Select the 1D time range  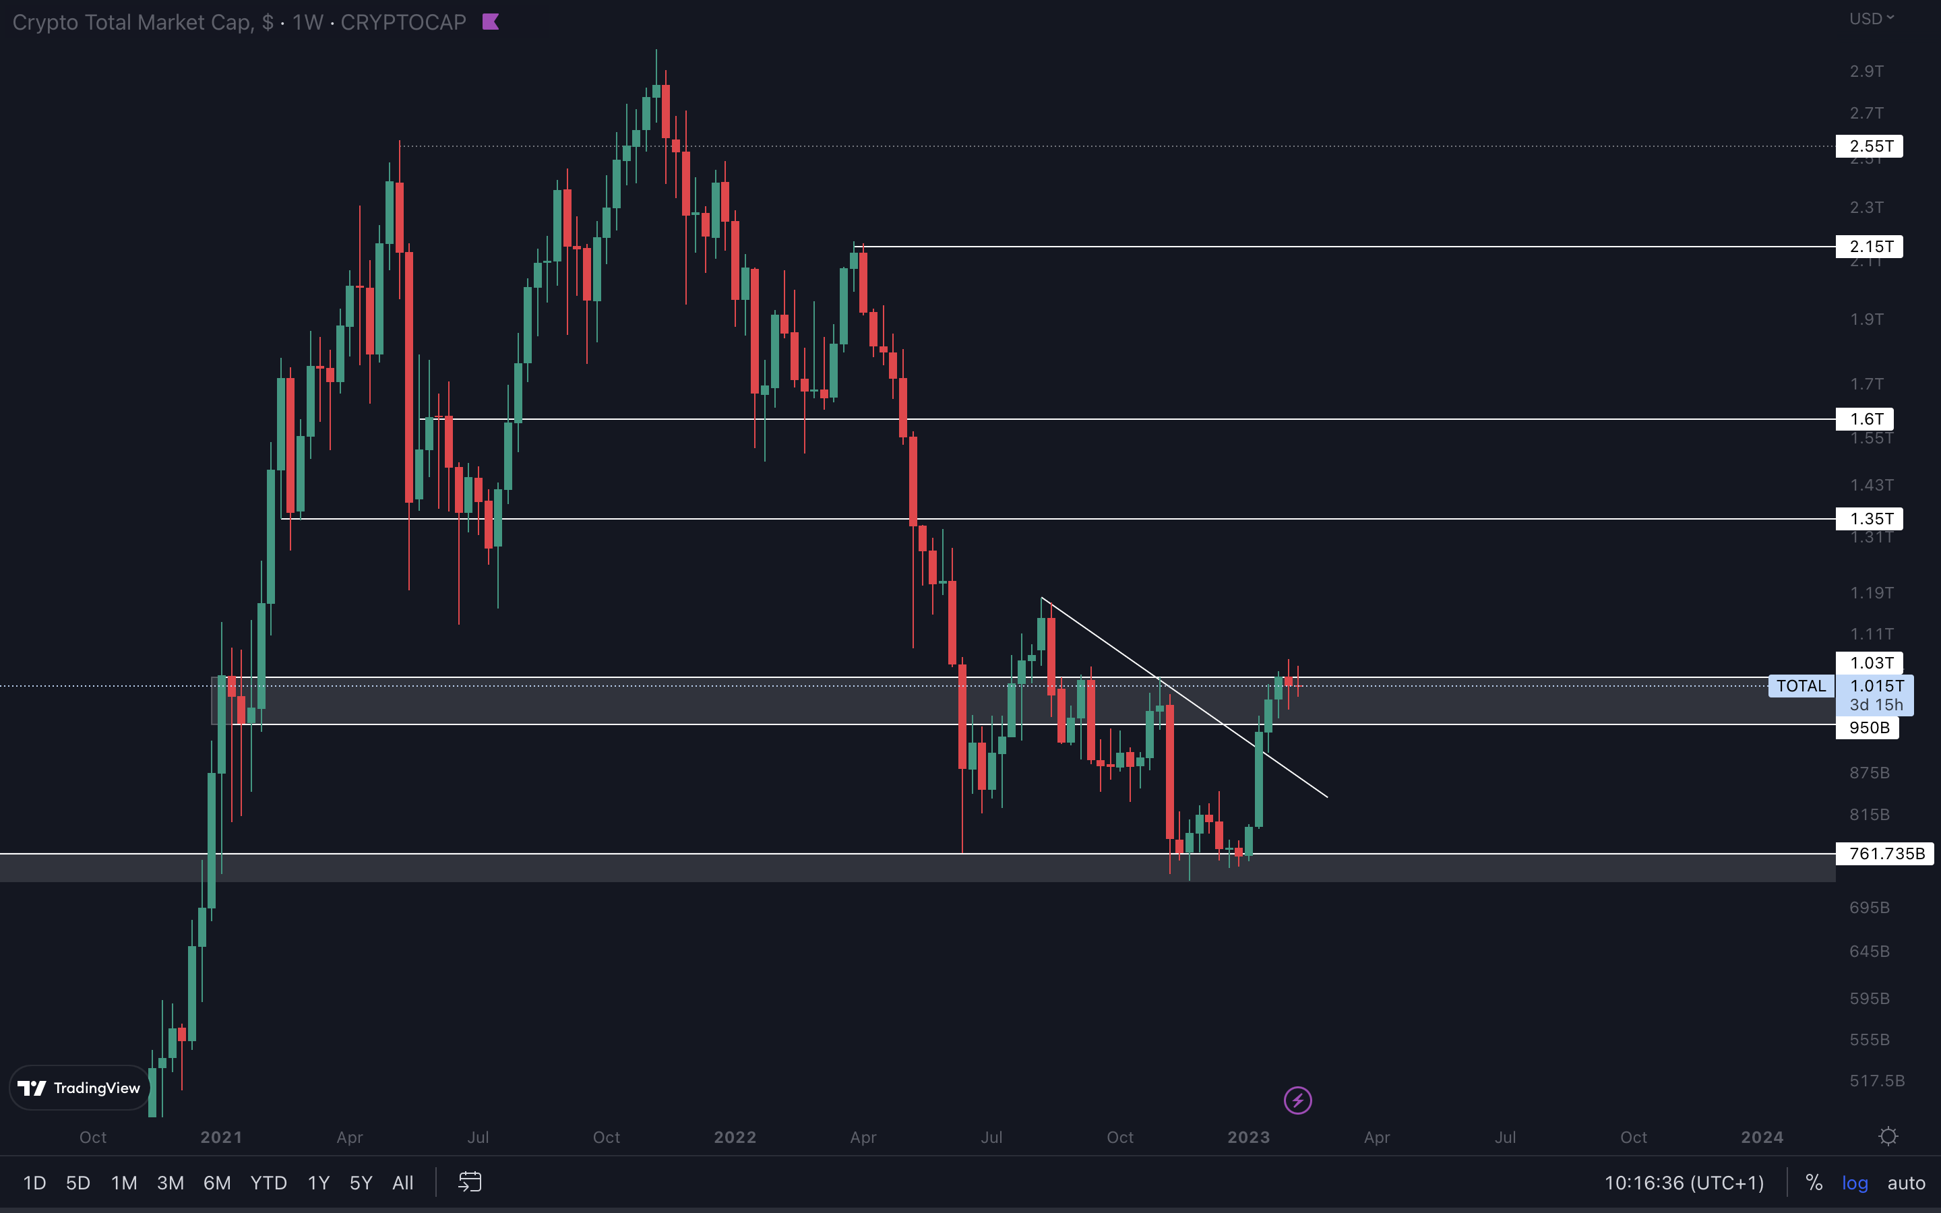34,1183
